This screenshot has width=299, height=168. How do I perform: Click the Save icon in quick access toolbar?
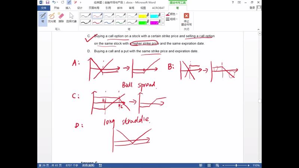coord(47,2)
